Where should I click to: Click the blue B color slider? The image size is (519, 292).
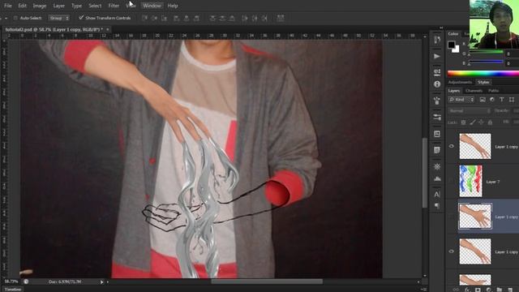pos(486,62)
